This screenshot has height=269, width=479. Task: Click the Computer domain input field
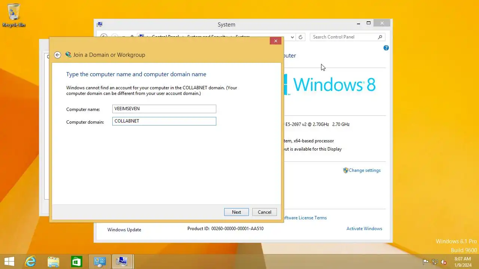click(164, 121)
